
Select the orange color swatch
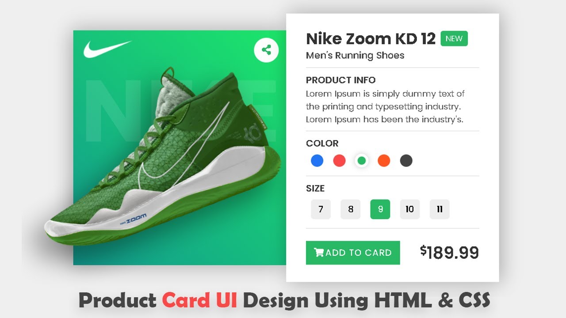click(384, 160)
